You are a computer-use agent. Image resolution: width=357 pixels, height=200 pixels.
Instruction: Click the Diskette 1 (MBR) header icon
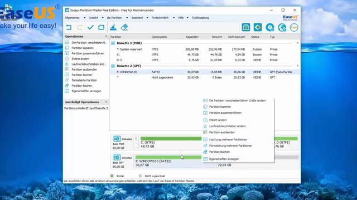113,43
